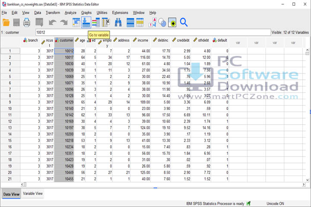This screenshot has width=311, height=207.
Task: Click the Open data document folder icon
Action: pos(6,22)
